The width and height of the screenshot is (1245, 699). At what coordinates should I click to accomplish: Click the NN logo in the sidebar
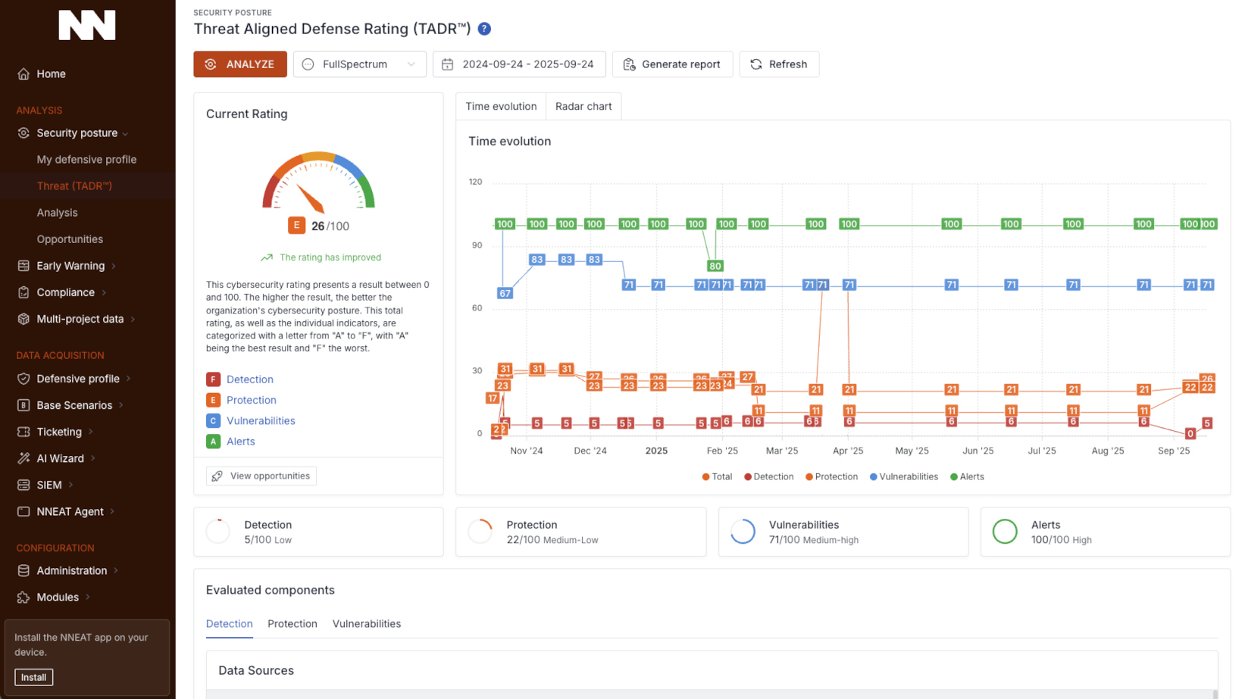(x=87, y=25)
